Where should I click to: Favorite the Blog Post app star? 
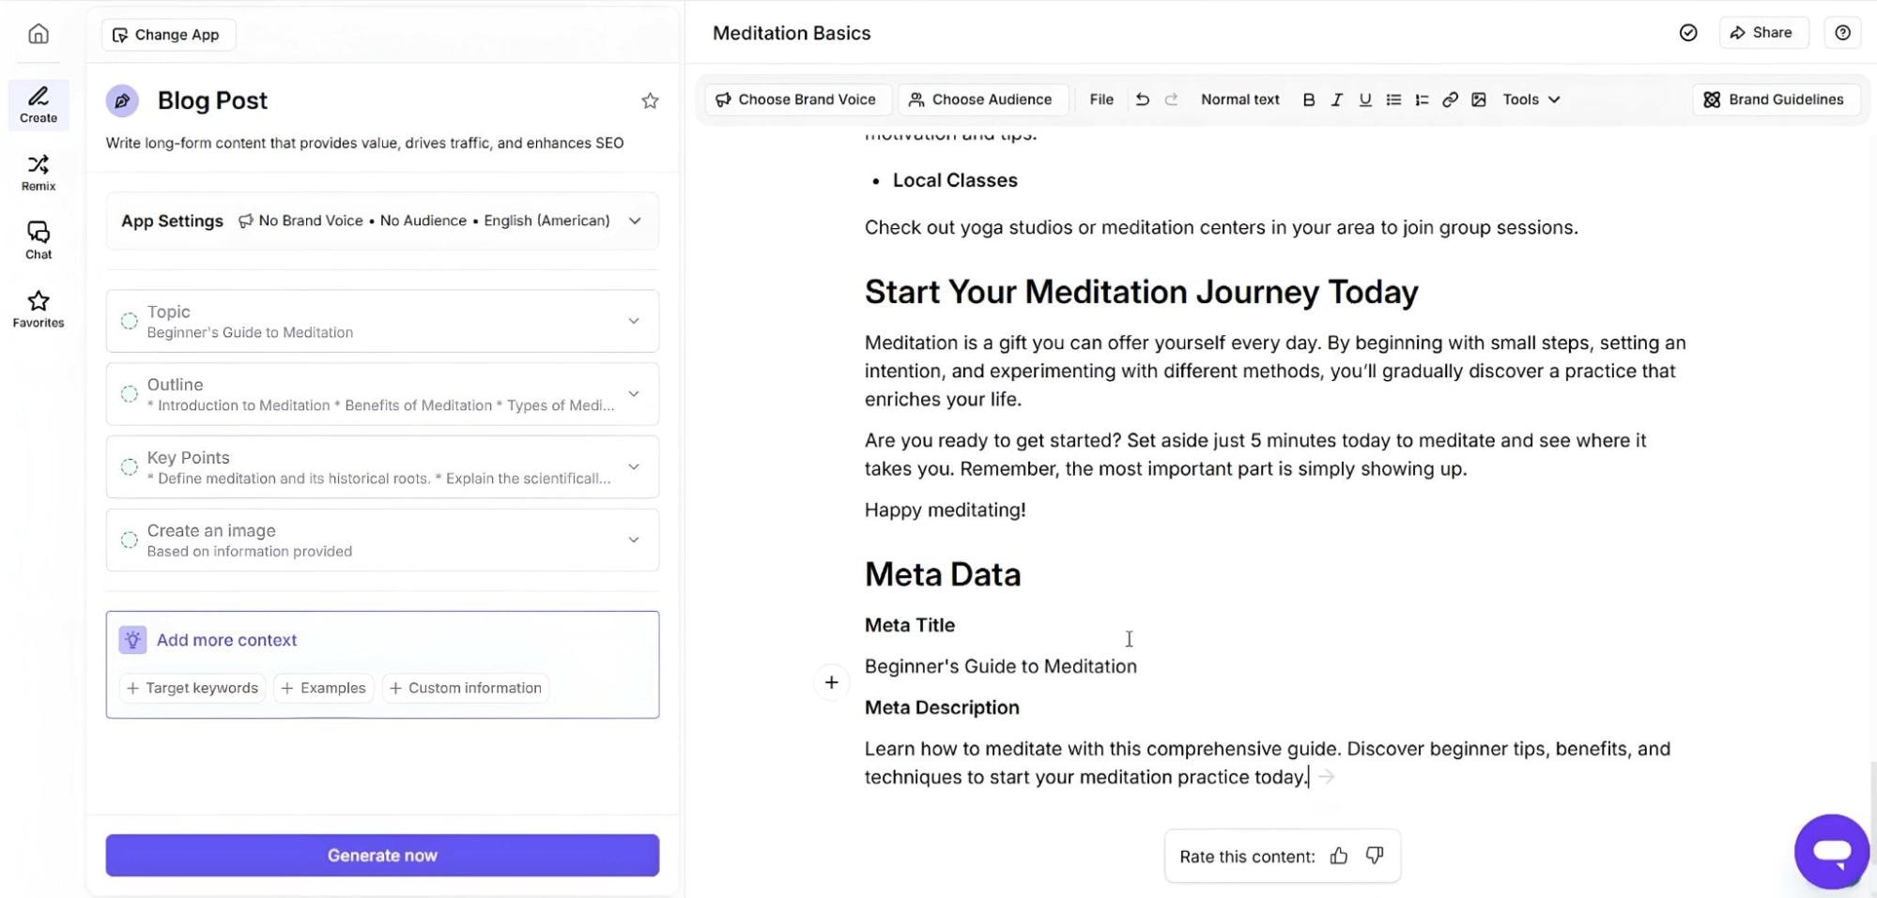click(x=650, y=100)
